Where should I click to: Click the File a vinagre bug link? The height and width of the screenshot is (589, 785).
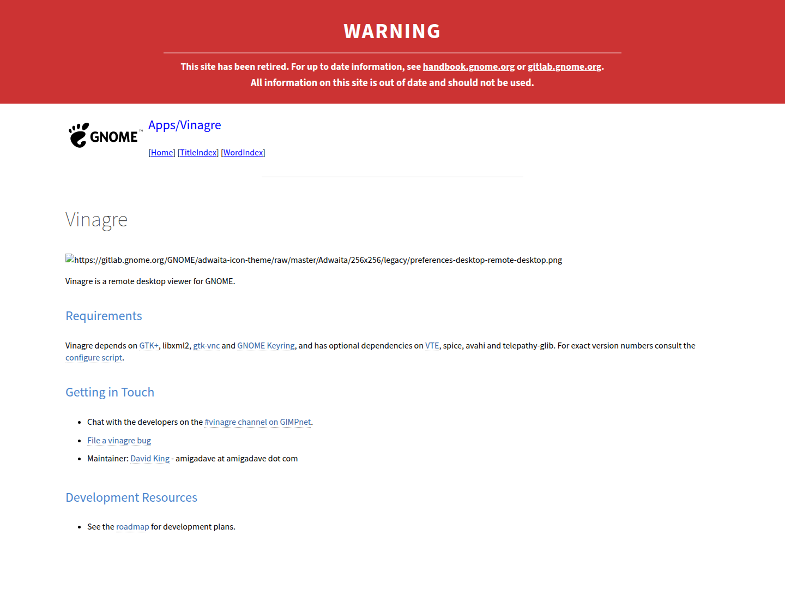[119, 441]
